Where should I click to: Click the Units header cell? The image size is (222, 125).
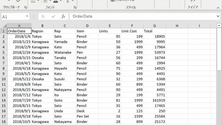pos(110,31)
